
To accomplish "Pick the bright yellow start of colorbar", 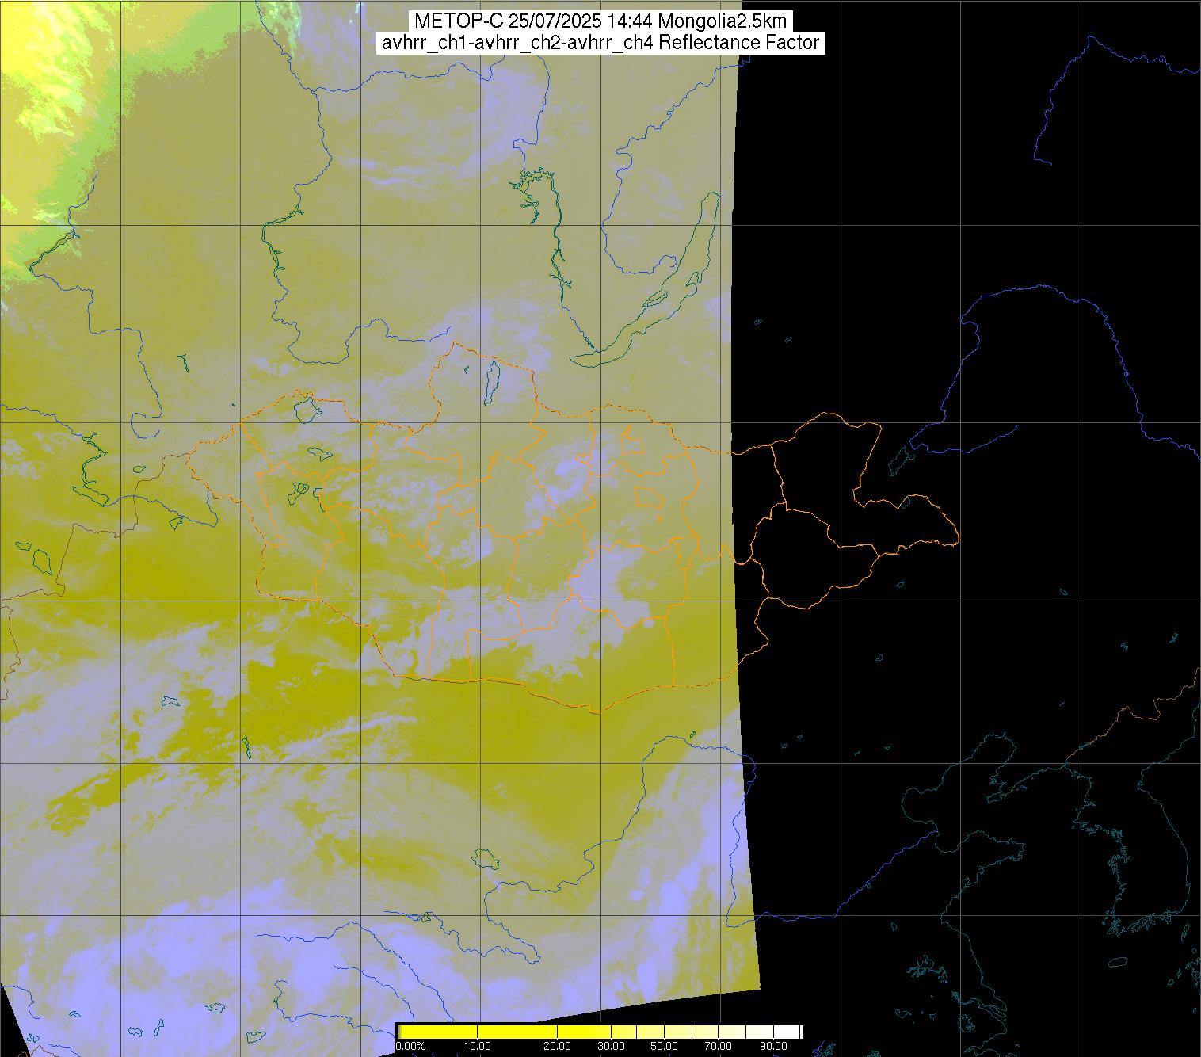I will [404, 1031].
